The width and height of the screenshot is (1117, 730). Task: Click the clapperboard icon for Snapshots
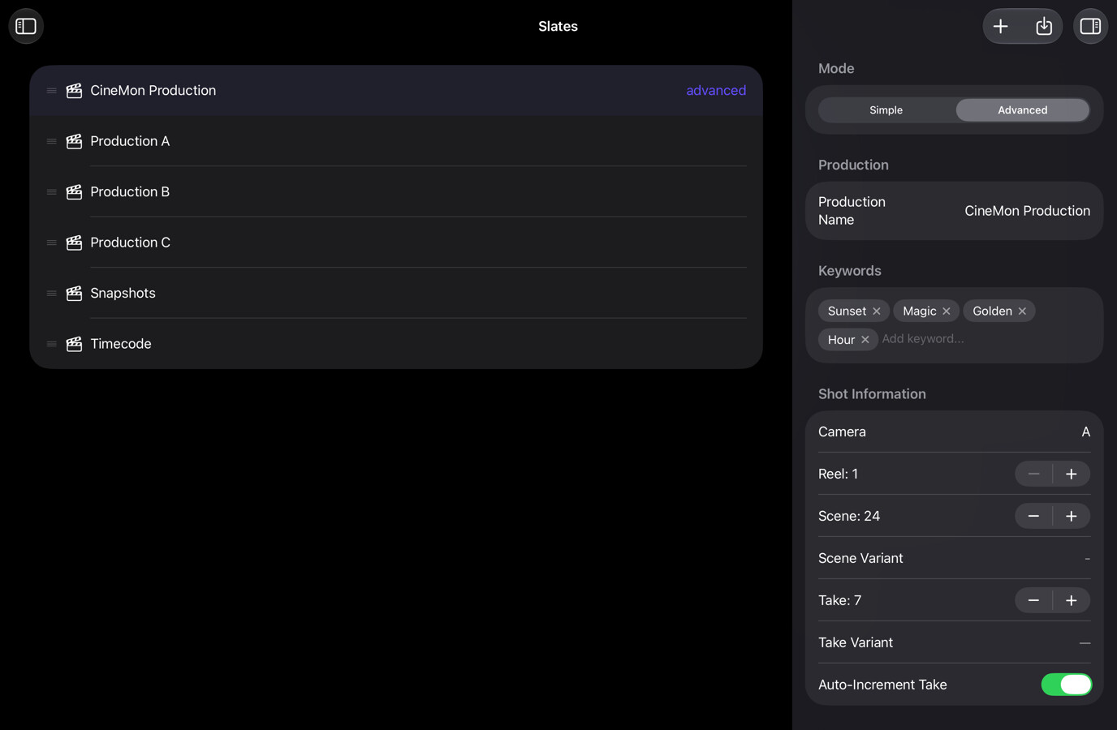coord(74,293)
